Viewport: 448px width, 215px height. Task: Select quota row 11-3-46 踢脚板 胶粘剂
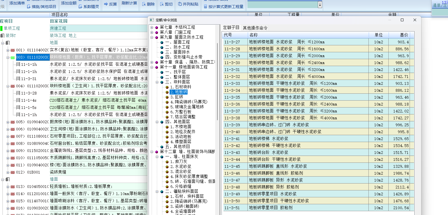pyautogui.click(x=318, y=173)
